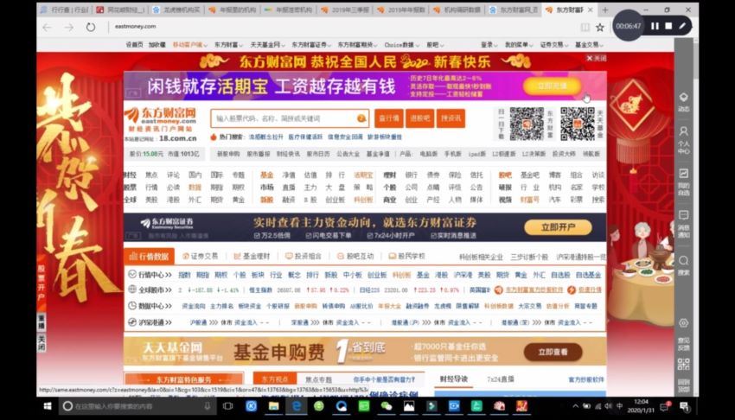
Task: Click the 沪深港通 row icon
Action: [132, 321]
